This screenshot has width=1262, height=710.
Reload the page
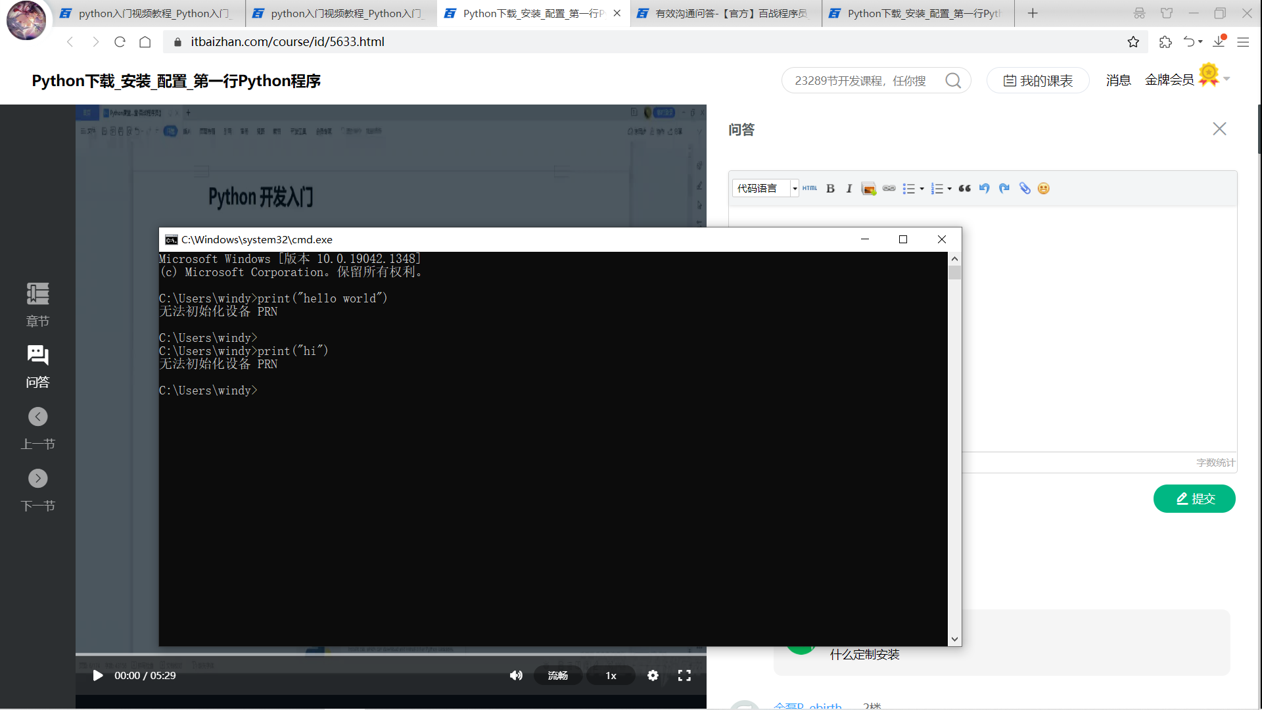point(120,41)
